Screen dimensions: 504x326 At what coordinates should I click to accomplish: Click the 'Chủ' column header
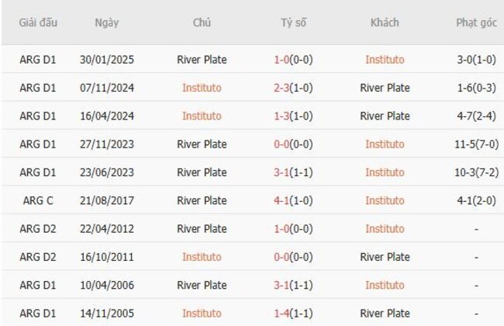[202, 23]
